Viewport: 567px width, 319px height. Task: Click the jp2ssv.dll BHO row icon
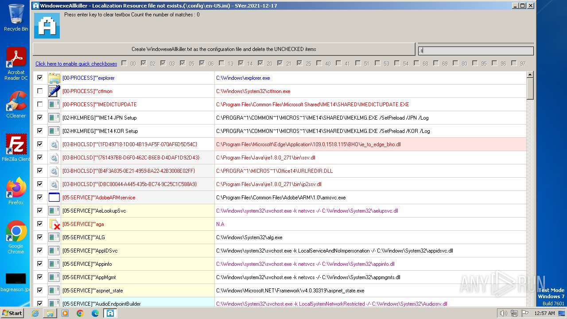(54, 184)
